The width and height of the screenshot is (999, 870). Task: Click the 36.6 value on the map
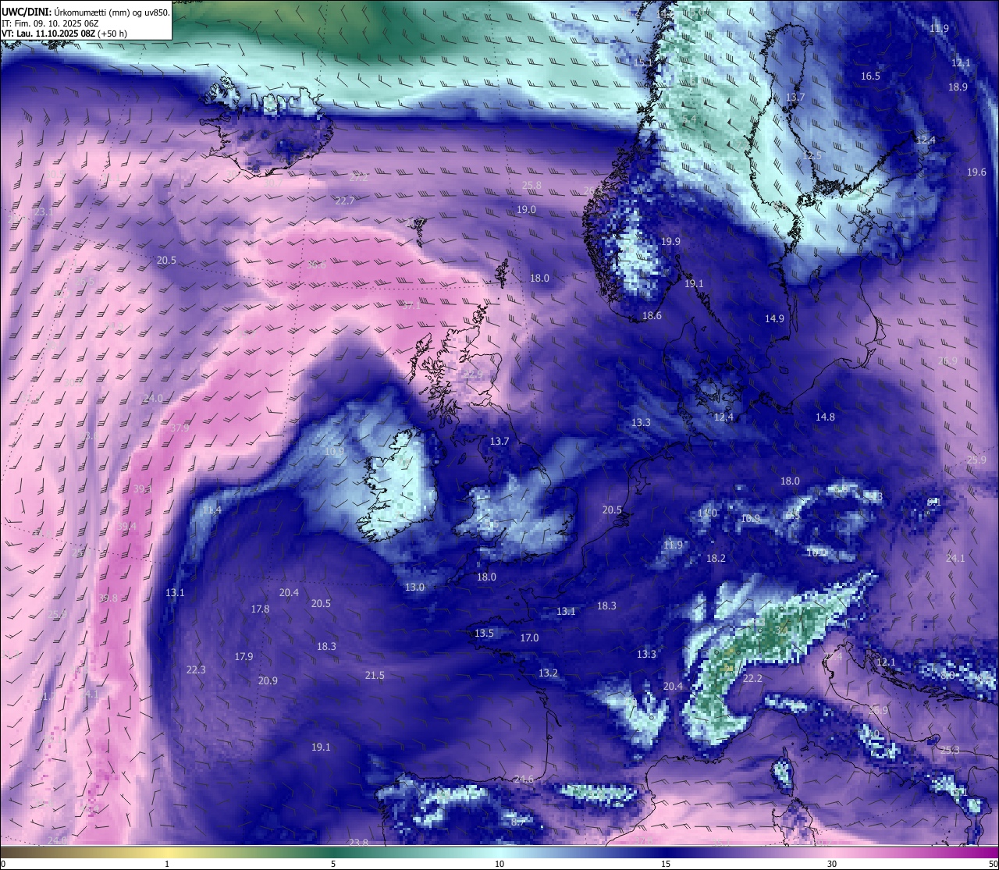coord(316,265)
